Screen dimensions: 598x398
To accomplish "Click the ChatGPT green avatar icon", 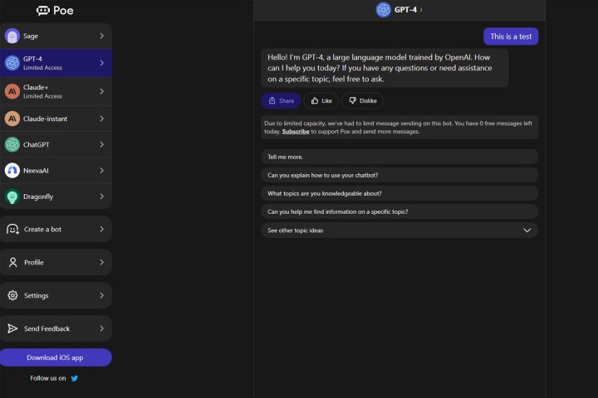I will (x=12, y=145).
